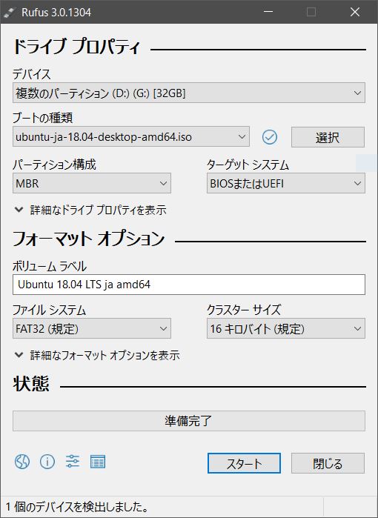Show the log window icon

[x=98, y=462]
